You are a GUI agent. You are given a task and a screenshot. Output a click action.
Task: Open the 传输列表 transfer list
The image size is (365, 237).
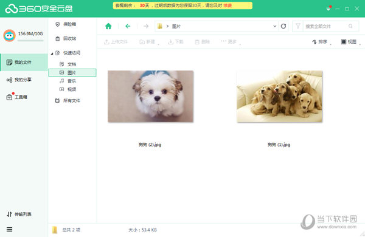pos(19,214)
